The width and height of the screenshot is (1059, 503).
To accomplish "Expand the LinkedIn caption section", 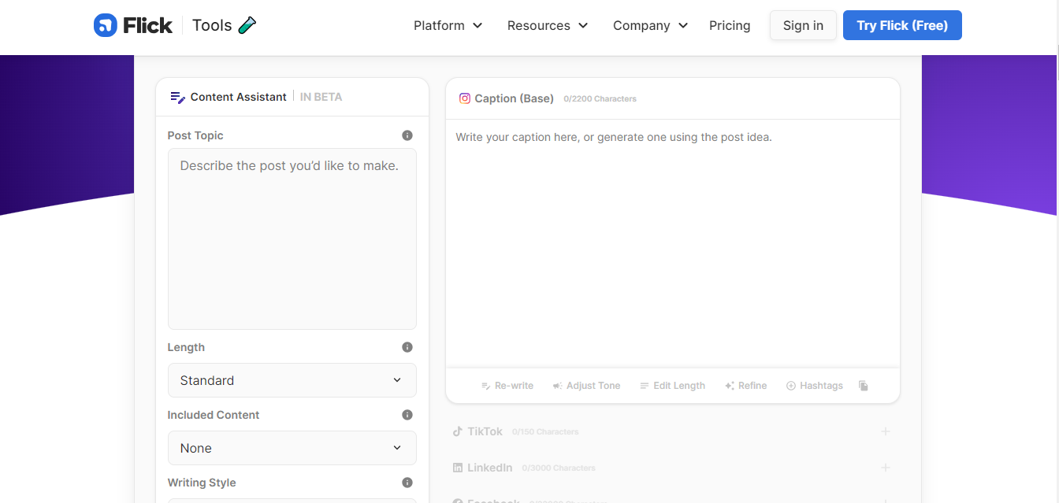I will [x=886, y=468].
